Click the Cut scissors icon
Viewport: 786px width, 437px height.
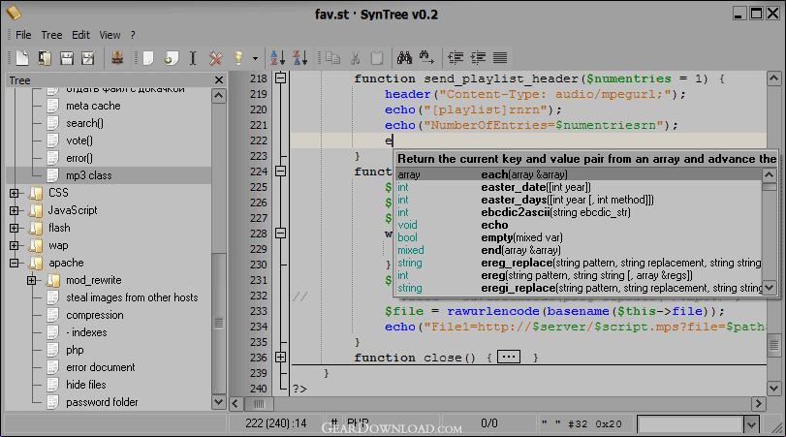point(356,58)
